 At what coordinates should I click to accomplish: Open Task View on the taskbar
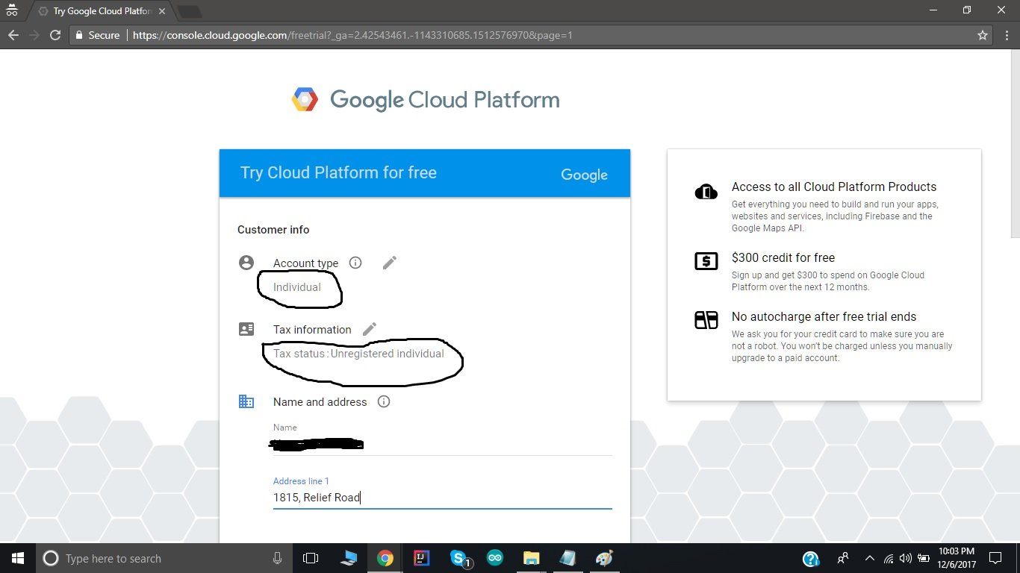tap(311, 558)
